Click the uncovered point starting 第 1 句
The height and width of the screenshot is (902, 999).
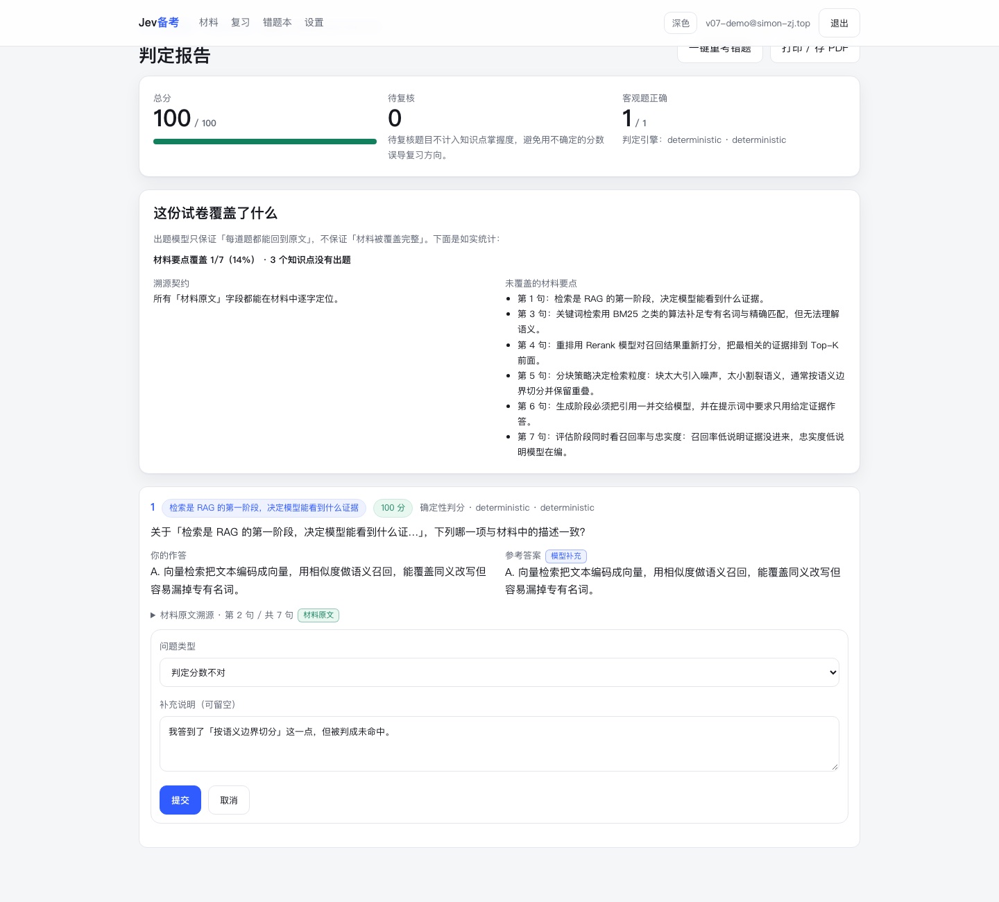642,299
